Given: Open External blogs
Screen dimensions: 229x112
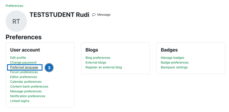Looking at the screenshot, I should (x=96, y=63).
